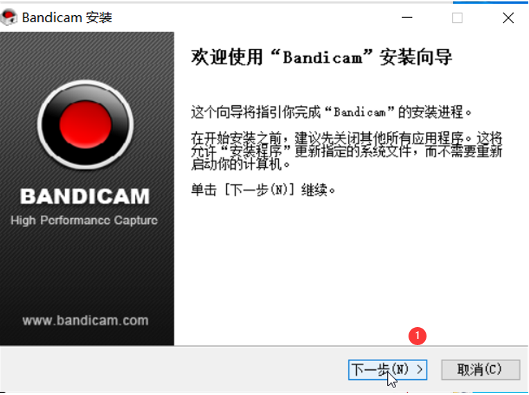Click the www.bandicam.com website text
Image resolution: width=529 pixels, height=395 pixels.
pos(85,320)
